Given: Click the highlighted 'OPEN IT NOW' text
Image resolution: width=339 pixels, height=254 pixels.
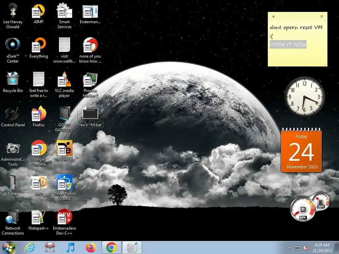Looking at the screenshot, I should [x=288, y=45].
